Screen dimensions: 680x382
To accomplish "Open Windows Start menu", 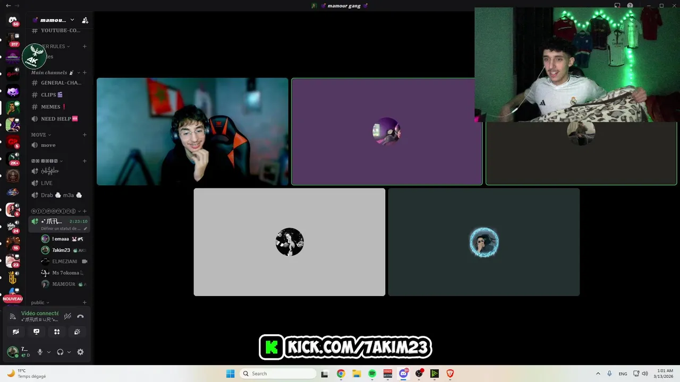I will point(230,374).
